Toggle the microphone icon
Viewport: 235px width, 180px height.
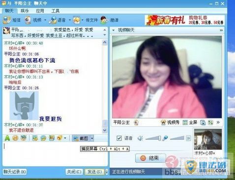165,138
